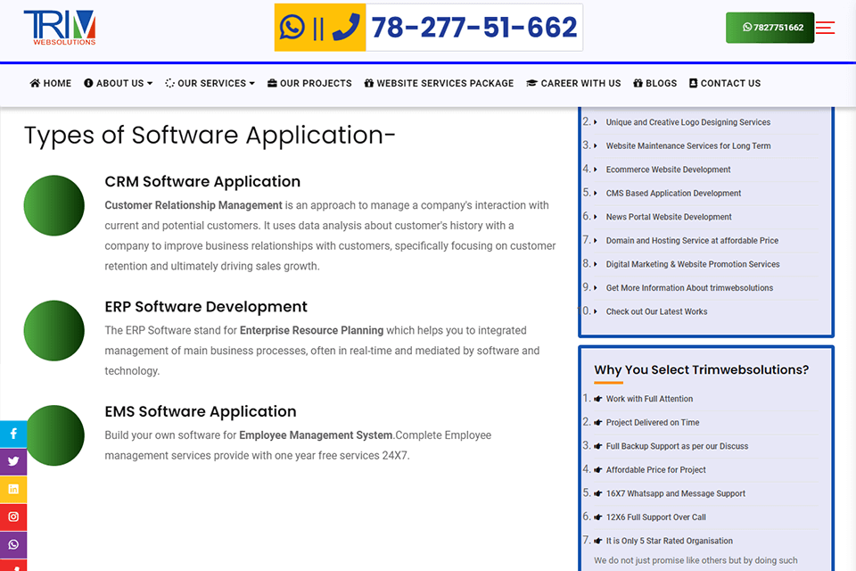Click ERP Software Development heading
Image resolution: width=856 pixels, height=571 pixels.
[206, 307]
